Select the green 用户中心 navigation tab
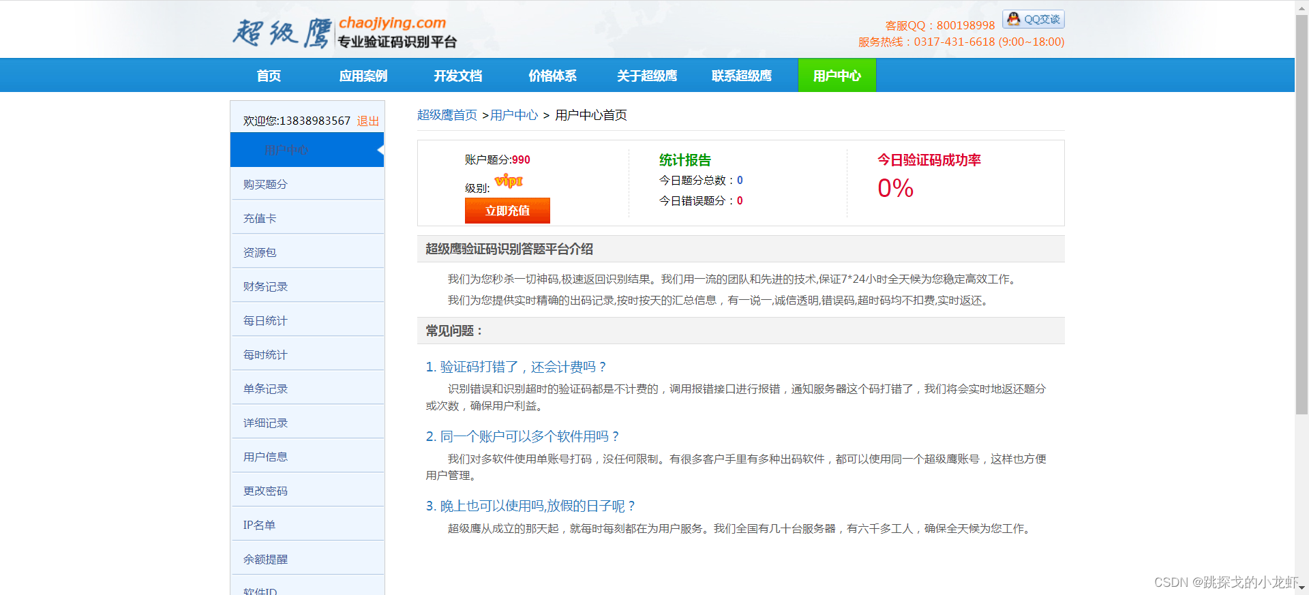Image resolution: width=1309 pixels, height=595 pixels. pos(837,76)
